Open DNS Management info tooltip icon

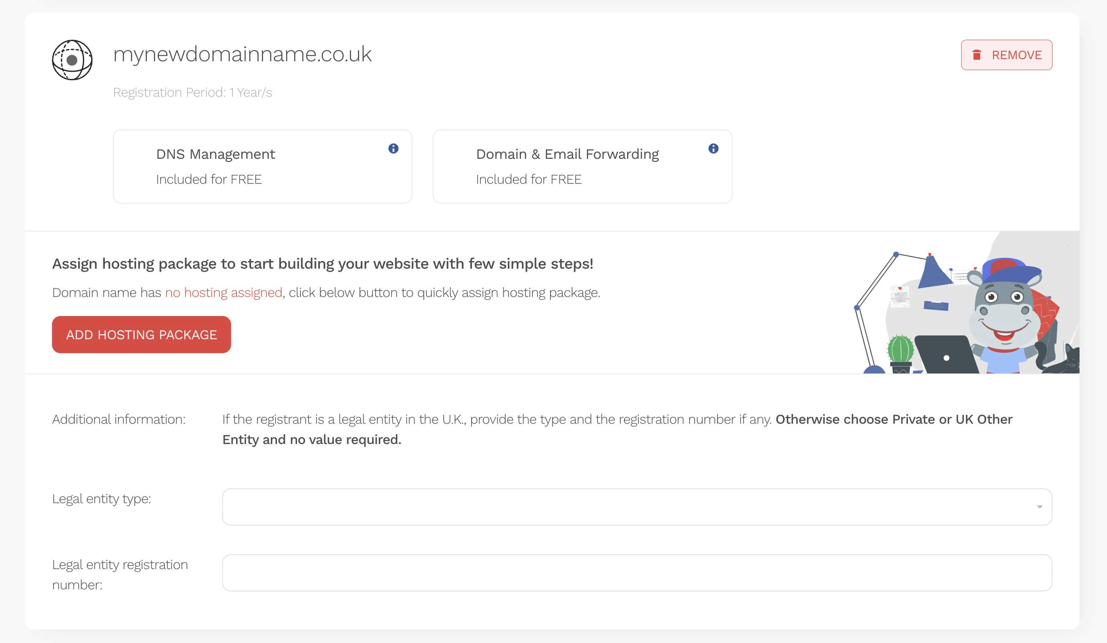pyautogui.click(x=393, y=148)
